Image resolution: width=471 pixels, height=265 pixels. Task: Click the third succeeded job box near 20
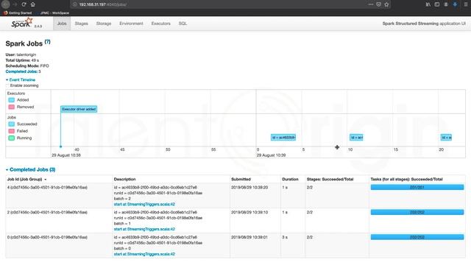coord(446,138)
